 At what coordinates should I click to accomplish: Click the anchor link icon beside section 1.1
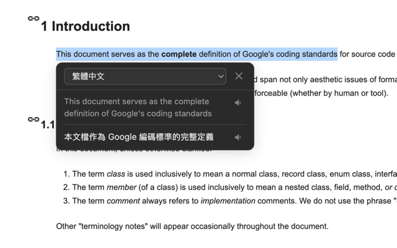33,119
